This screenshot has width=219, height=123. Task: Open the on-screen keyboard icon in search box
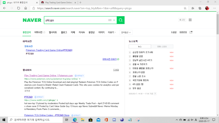(x=110, y=20)
